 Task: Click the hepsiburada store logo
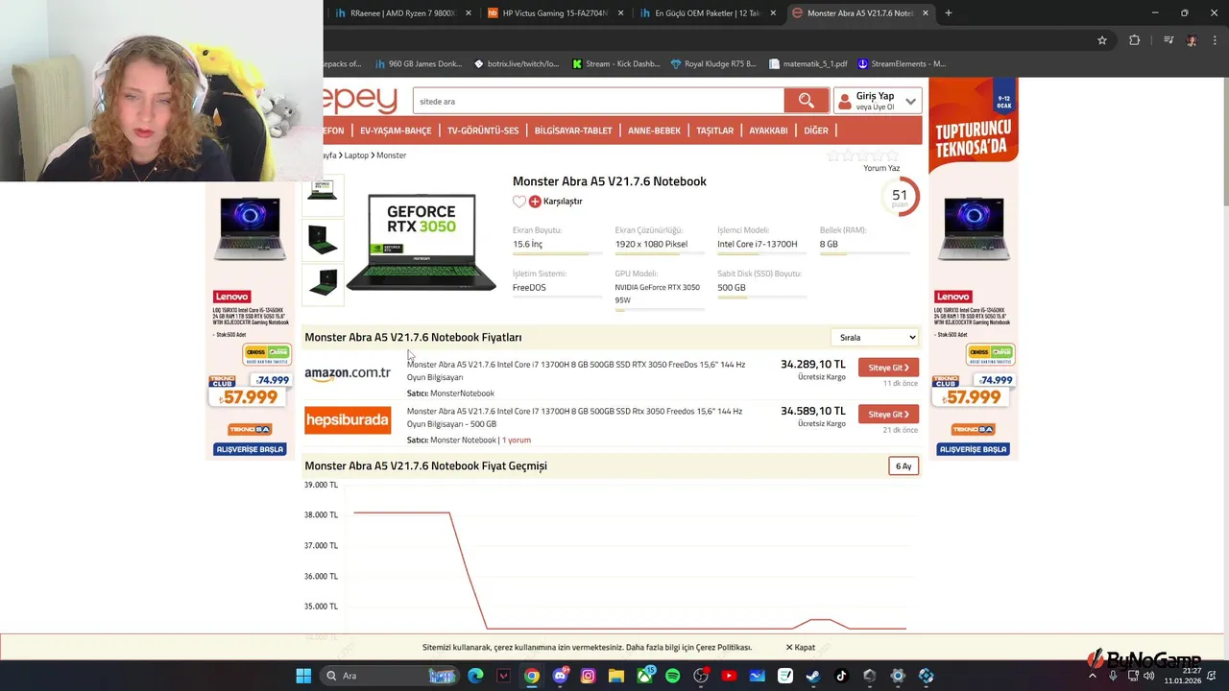coord(348,420)
